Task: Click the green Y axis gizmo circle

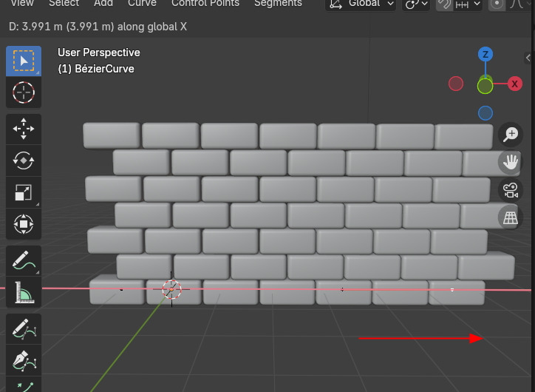Action: [485, 86]
